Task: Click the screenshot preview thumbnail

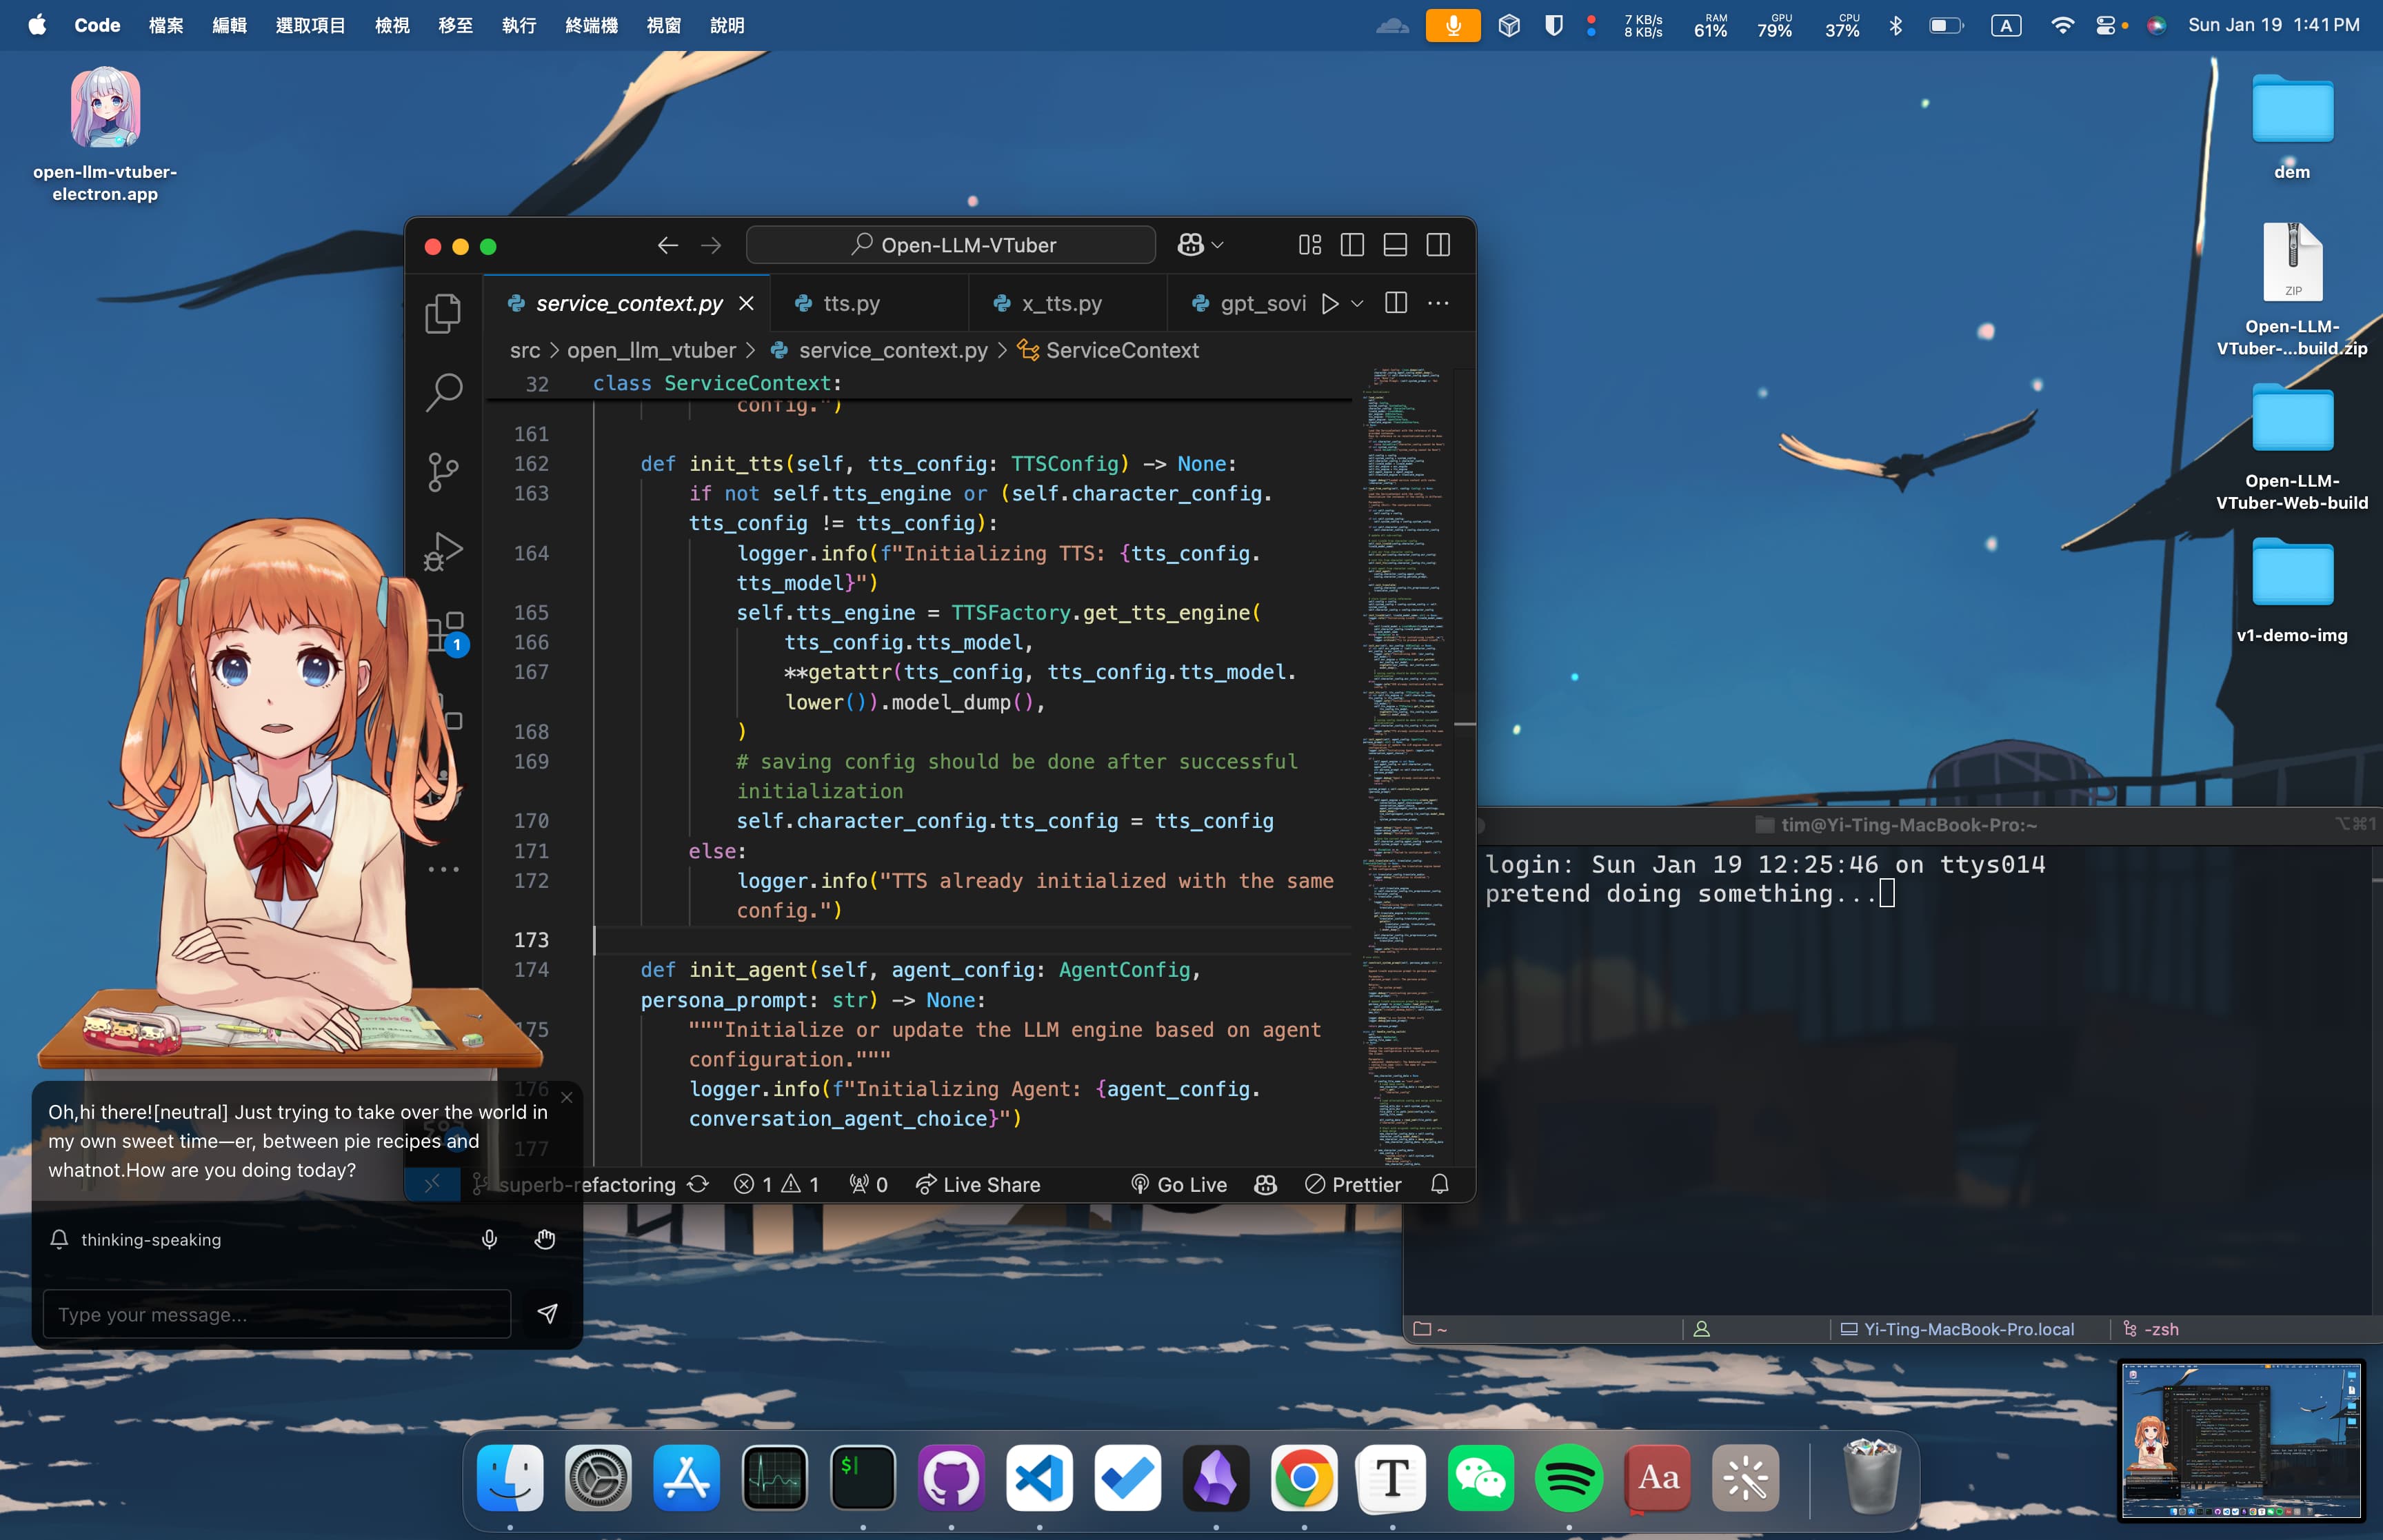Action: [x=2240, y=1441]
